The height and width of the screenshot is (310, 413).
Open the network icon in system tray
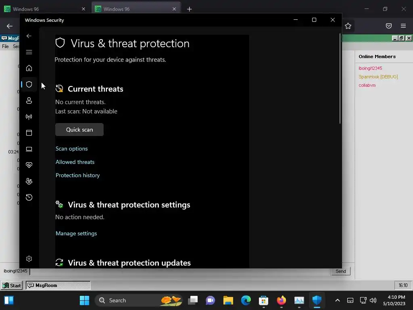point(363,300)
